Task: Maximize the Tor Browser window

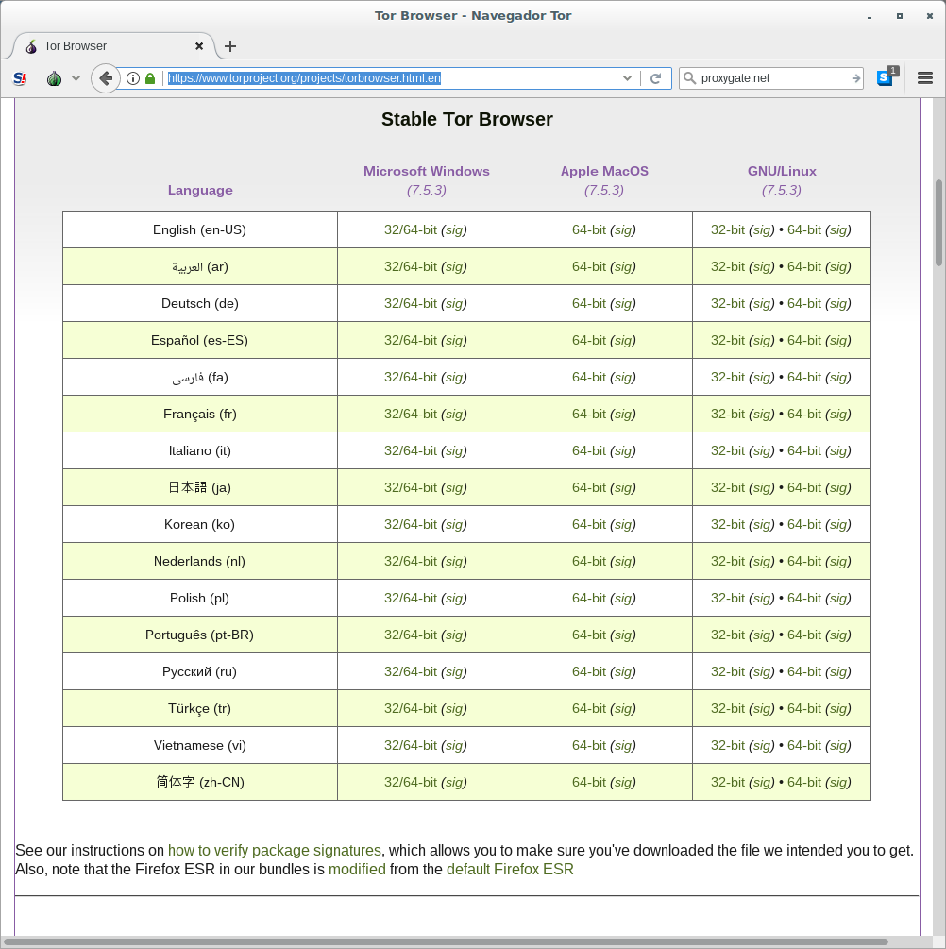Action: 900,16
